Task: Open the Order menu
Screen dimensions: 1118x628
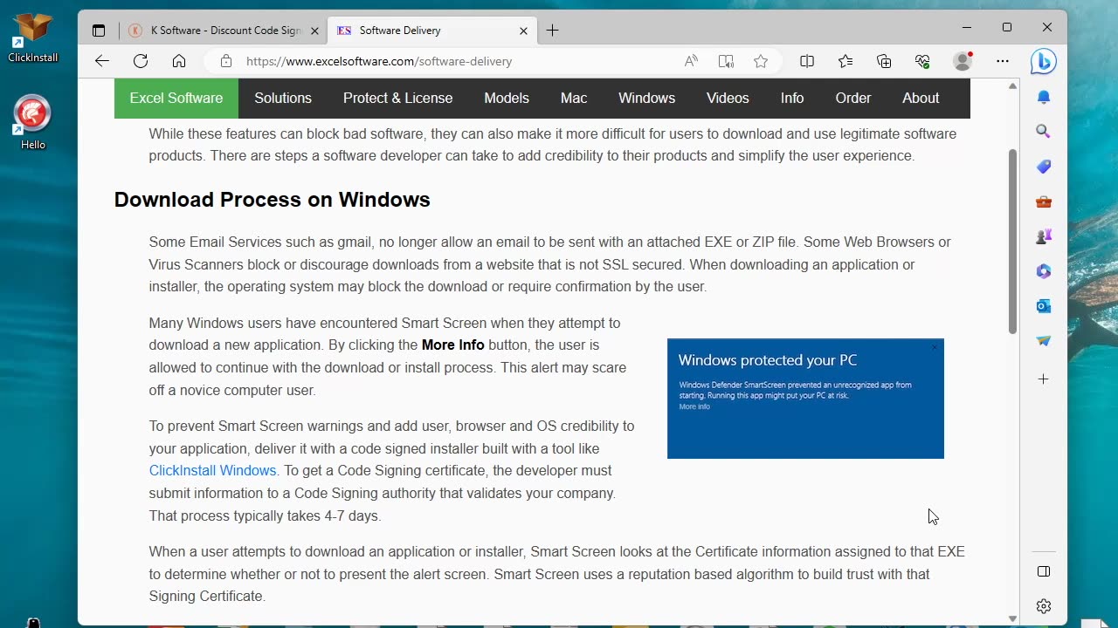Action: pos(853,99)
